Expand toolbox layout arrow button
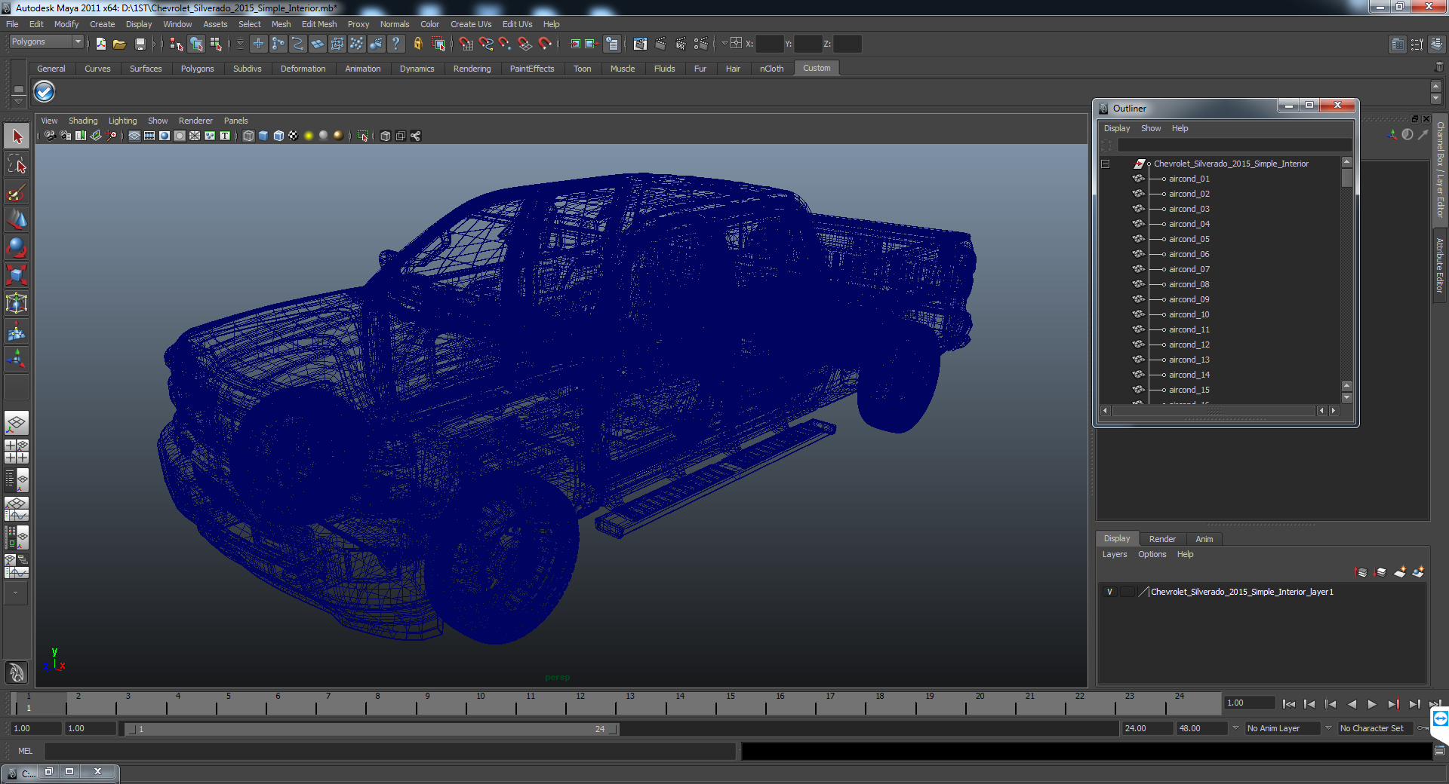 pyautogui.click(x=15, y=593)
